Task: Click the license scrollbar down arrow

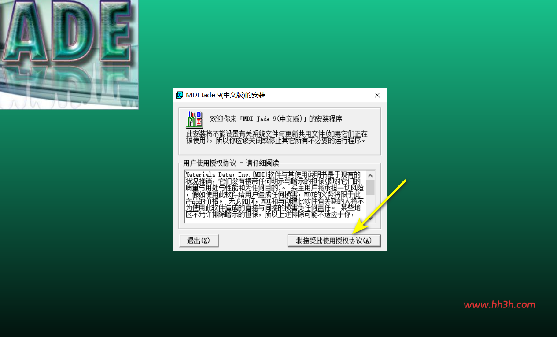Action: point(371,218)
